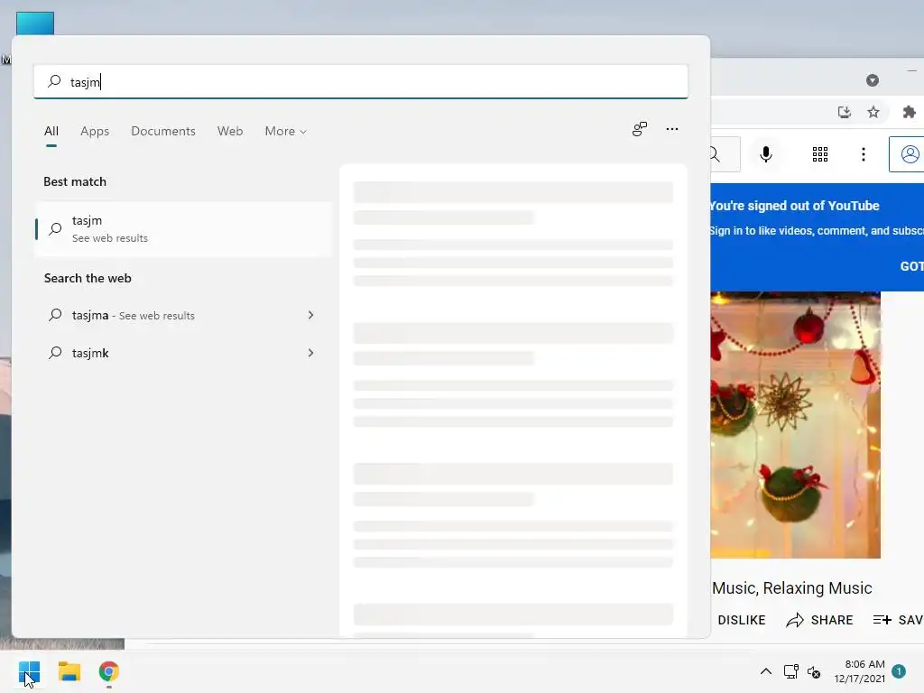Switch to the Web search tab

coord(230,131)
